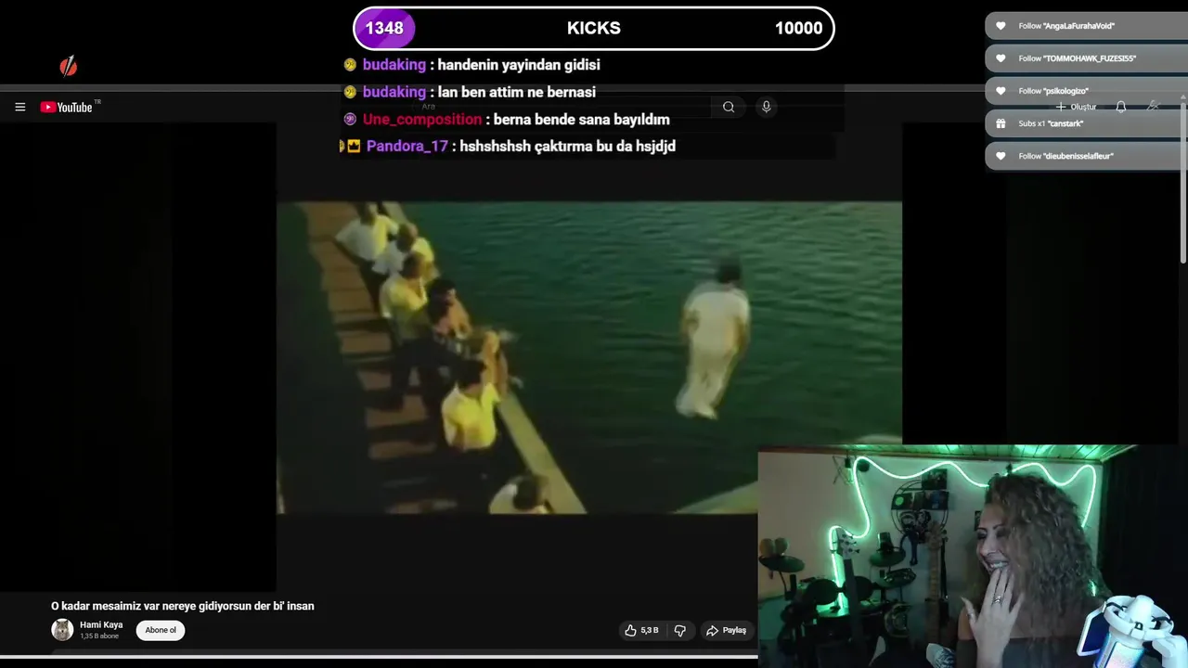The height and width of the screenshot is (668, 1188).
Task: Click the alert text Follow 'TOMMOHAWK_FUZESI55'
Action: (1077, 58)
